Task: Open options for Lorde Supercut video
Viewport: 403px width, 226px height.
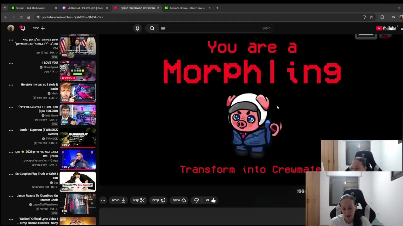Action: coord(11,130)
